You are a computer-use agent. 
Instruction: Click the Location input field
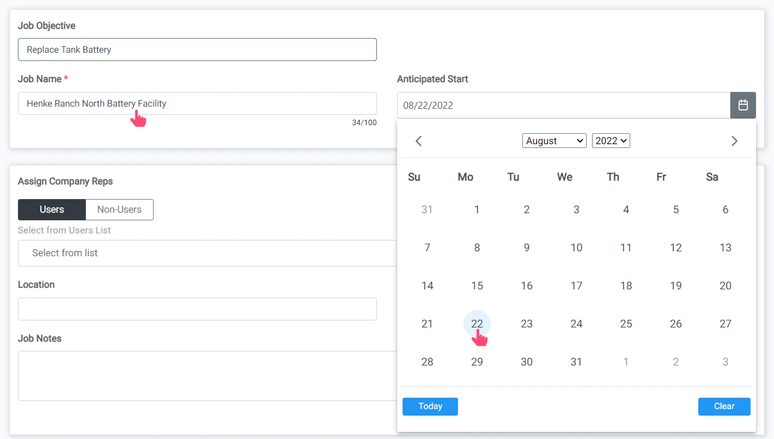pyautogui.click(x=197, y=308)
